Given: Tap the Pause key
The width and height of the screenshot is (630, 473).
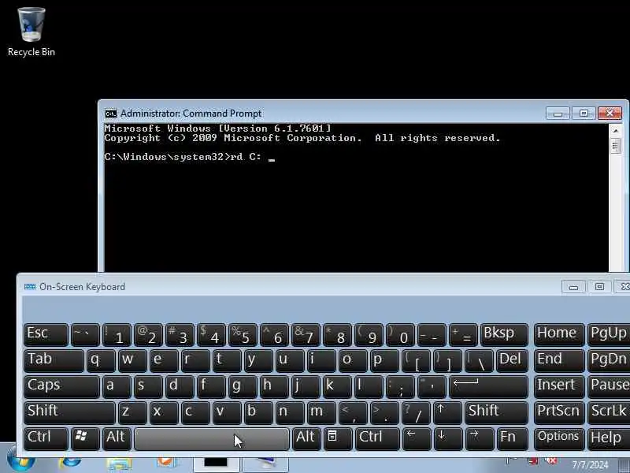Looking at the screenshot, I should click(x=609, y=387).
